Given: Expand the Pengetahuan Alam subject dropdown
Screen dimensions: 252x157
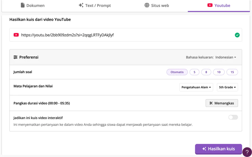Looking at the screenshot, I should 196,87.
